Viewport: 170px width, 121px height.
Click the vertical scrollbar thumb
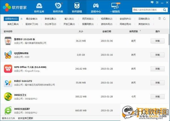pyautogui.click(x=169, y=40)
